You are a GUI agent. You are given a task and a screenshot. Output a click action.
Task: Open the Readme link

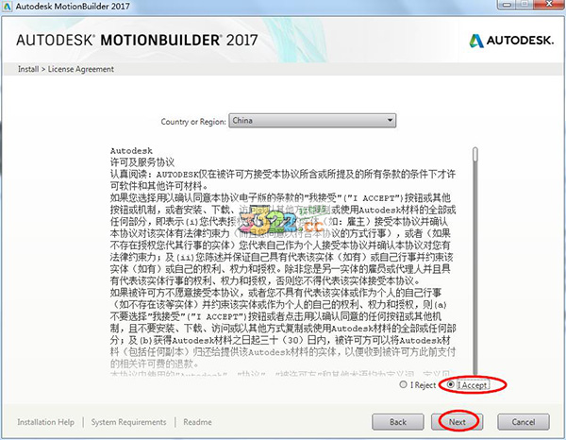click(197, 422)
